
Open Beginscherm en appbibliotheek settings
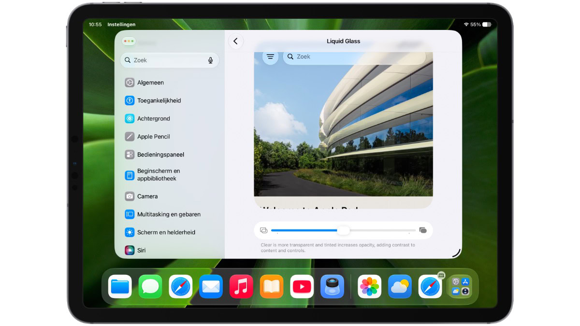pos(170,175)
